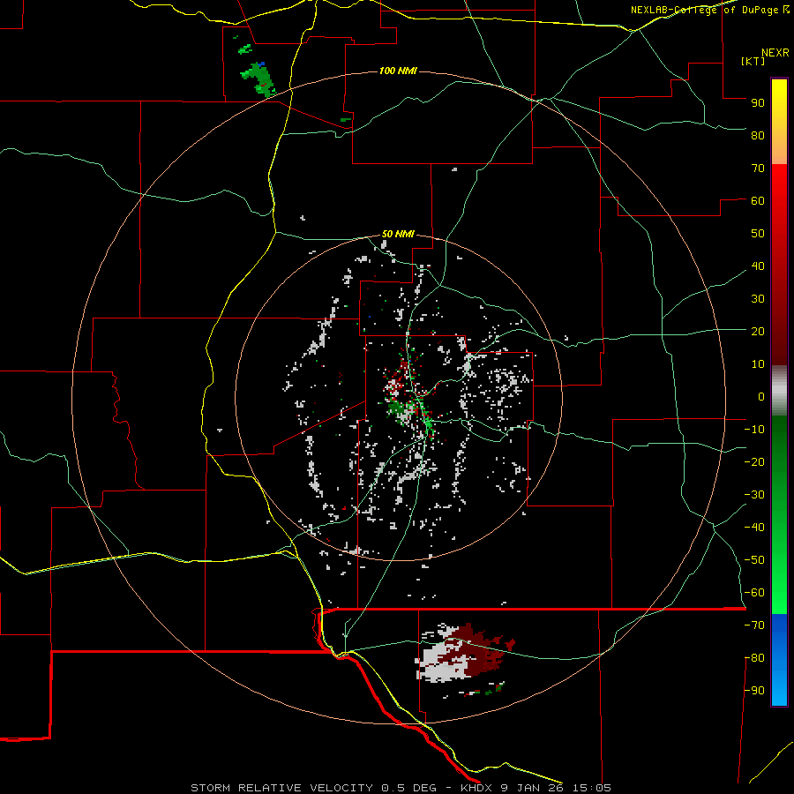Click the -20 value on velocity scale
Image resolution: width=794 pixels, height=794 pixels.
point(754,461)
